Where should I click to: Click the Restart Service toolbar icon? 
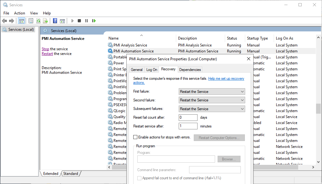click(94, 21)
